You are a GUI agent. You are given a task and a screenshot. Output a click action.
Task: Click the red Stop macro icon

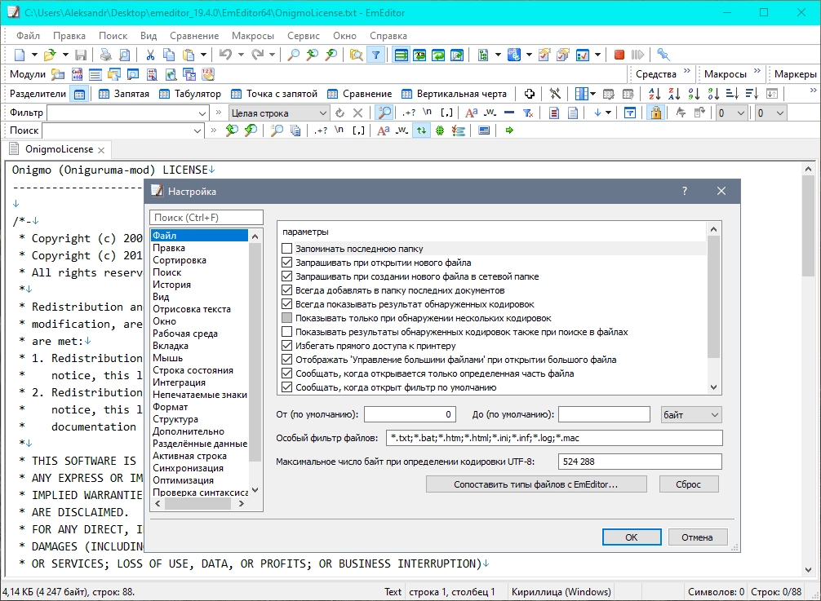[619, 55]
